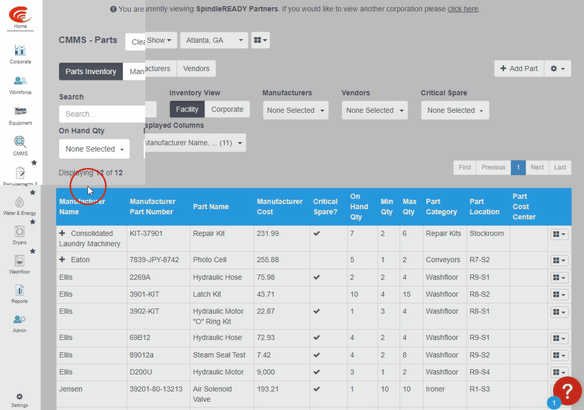
Task: Select the Vendors tab
Action: (196, 69)
